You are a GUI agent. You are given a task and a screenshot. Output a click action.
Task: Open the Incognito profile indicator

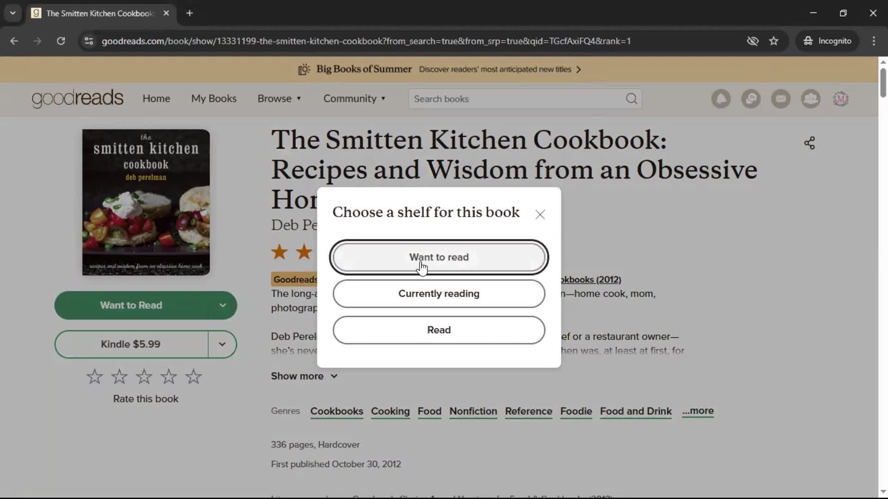tap(827, 41)
